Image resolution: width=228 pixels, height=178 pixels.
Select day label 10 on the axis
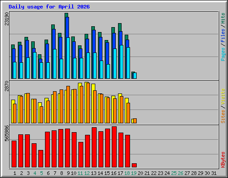pos(73,173)
